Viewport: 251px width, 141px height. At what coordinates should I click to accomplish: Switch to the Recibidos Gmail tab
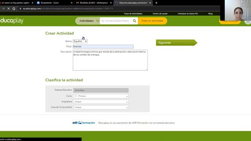click(94, 3)
